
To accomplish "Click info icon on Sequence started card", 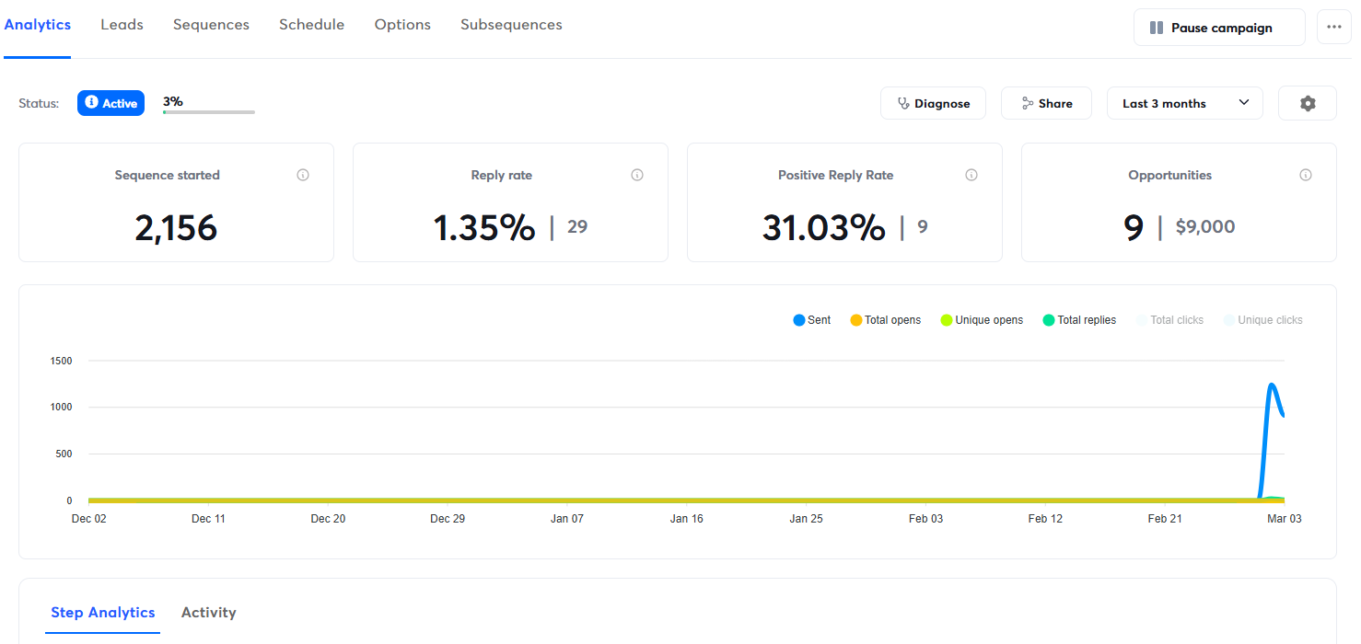I will 303,175.
